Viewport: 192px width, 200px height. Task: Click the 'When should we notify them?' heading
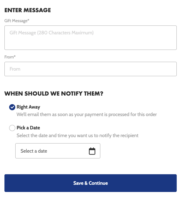coord(54,94)
